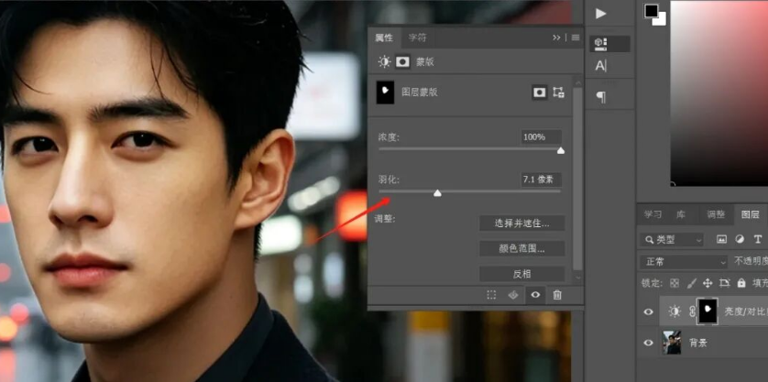This screenshot has width=768, height=382.
Task: Filter for type layers T icon
Action: pos(758,239)
